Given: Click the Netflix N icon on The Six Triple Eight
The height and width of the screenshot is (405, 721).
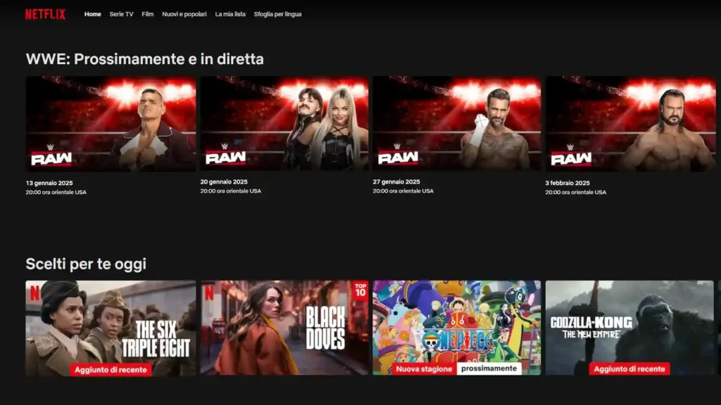Looking at the screenshot, I should [35, 293].
